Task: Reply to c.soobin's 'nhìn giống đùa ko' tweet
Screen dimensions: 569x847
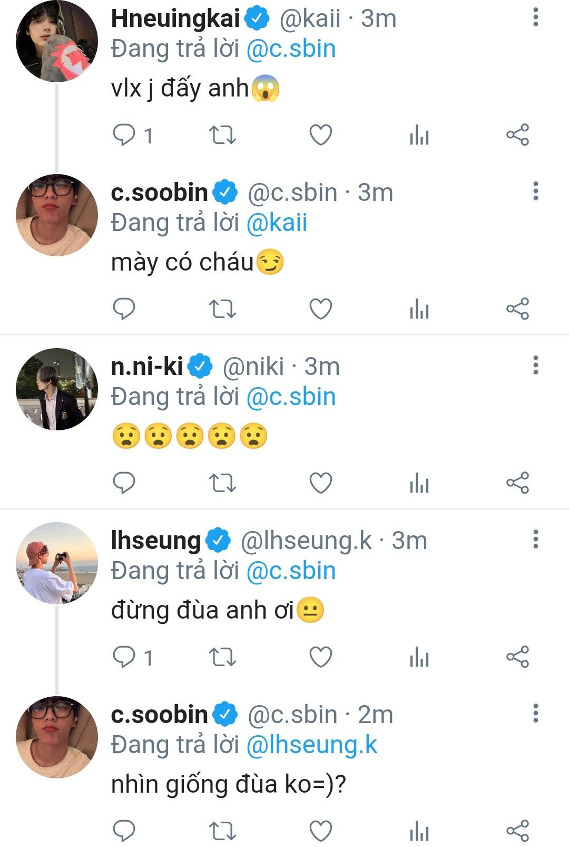Action: tap(124, 831)
